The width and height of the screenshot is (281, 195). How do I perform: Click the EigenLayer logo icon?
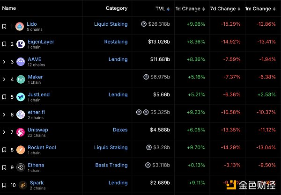[20, 44]
